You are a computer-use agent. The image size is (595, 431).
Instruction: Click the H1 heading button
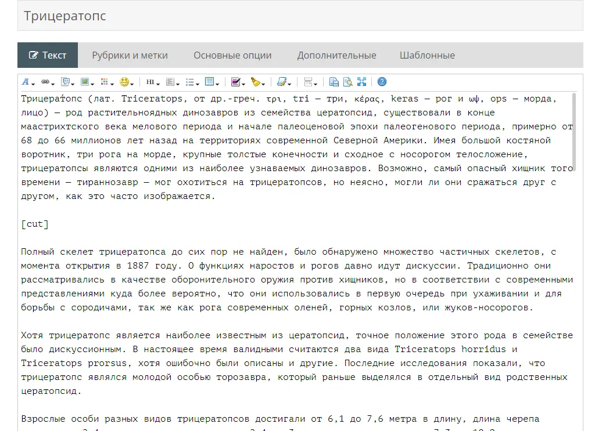coord(150,82)
